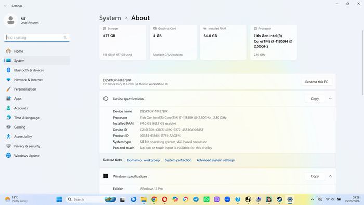Open the Domain or workgroup link
Viewport: 364px width, 205px height.
[143, 160]
